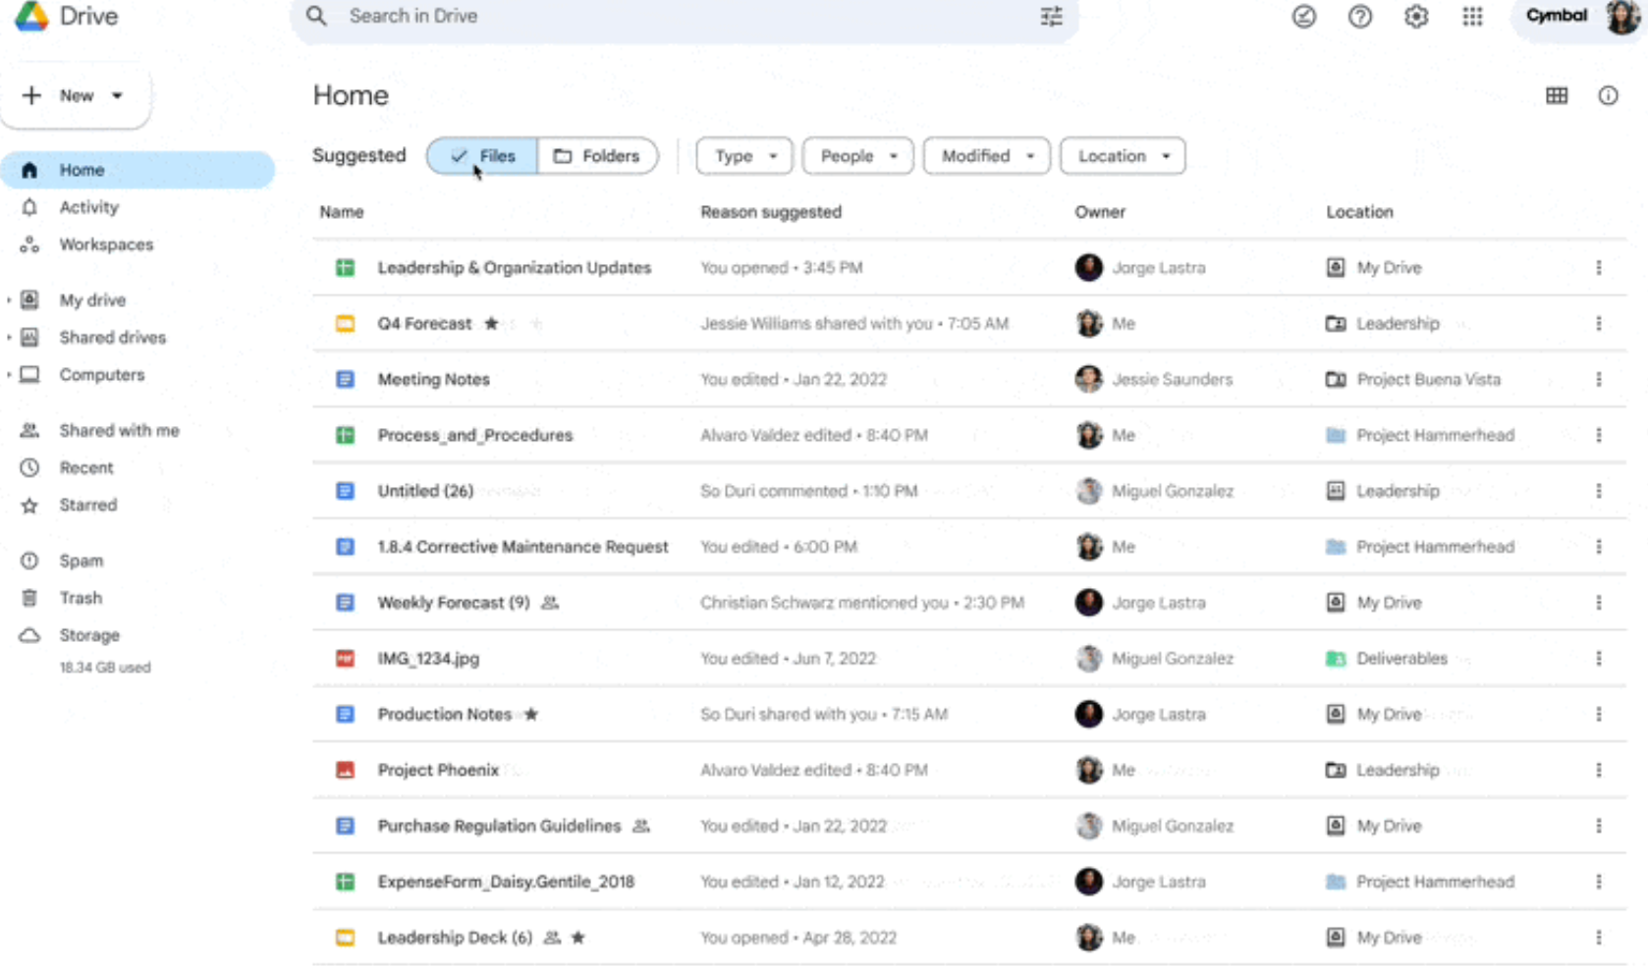Open the People filter dropdown
This screenshot has height=968, width=1648.
pyautogui.click(x=857, y=156)
